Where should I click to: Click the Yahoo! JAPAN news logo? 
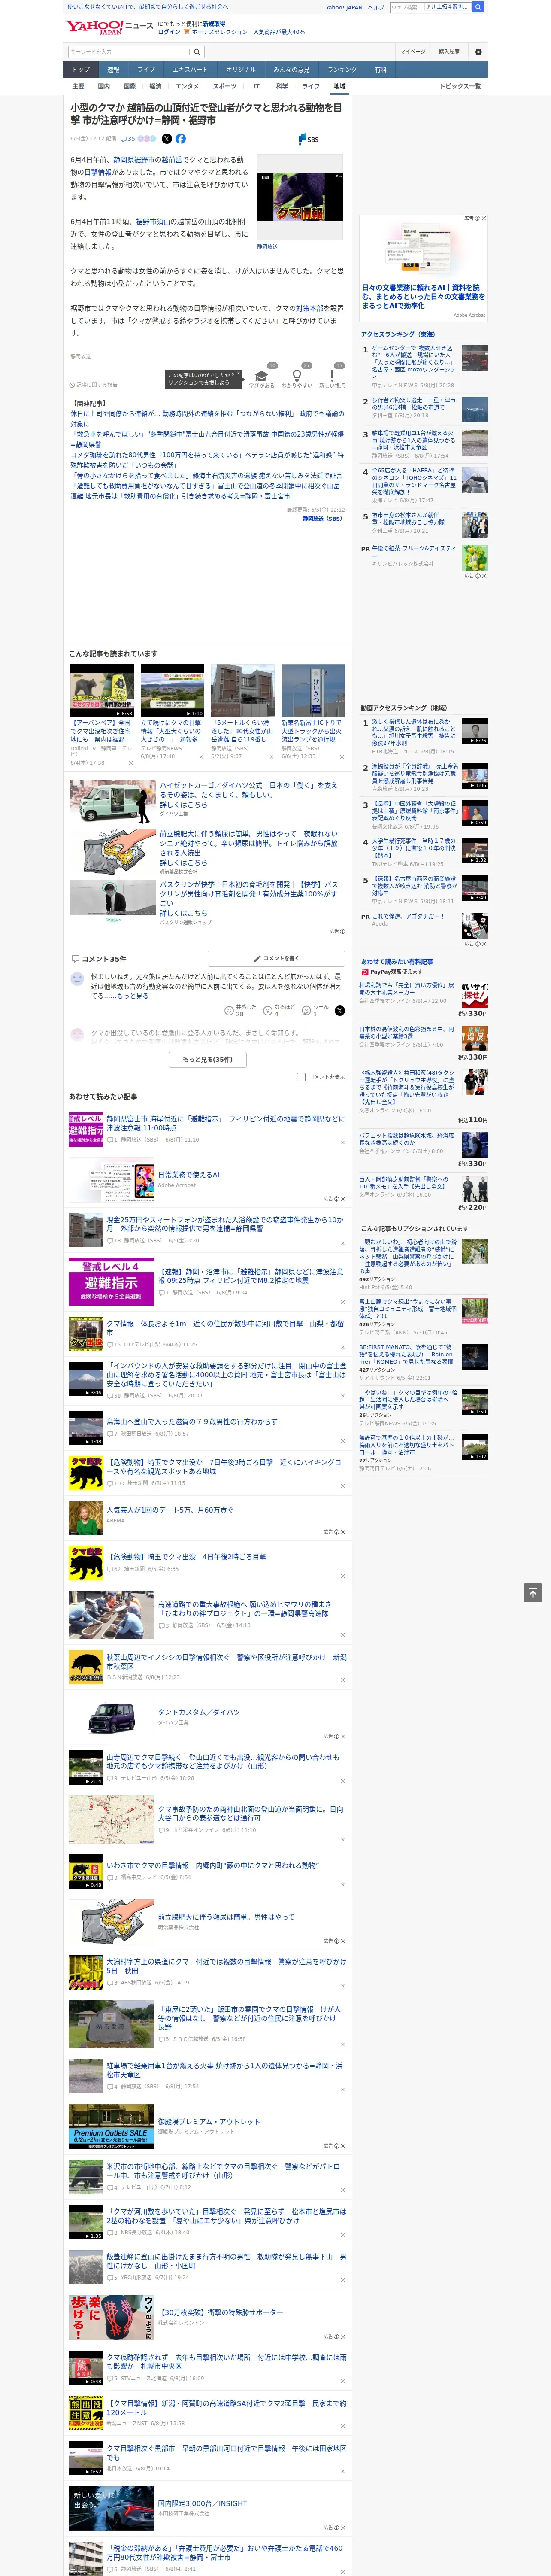pos(109,27)
